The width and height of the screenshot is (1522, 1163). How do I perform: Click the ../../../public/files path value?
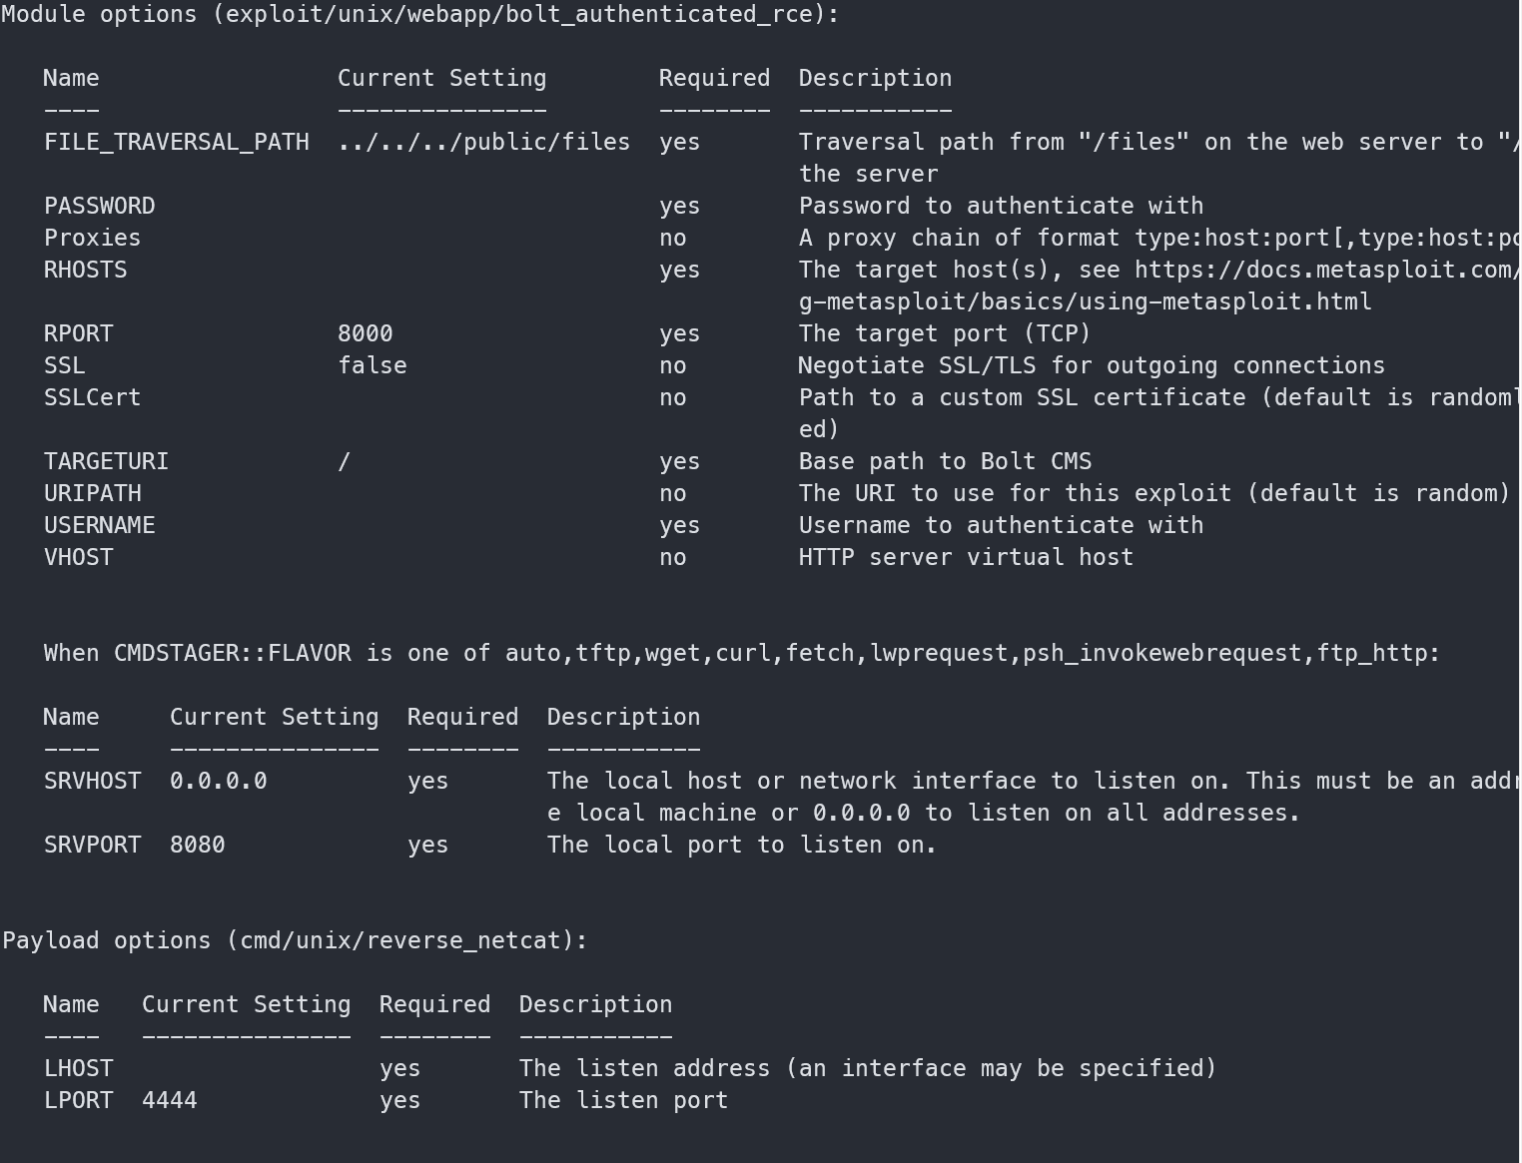[x=483, y=143]
